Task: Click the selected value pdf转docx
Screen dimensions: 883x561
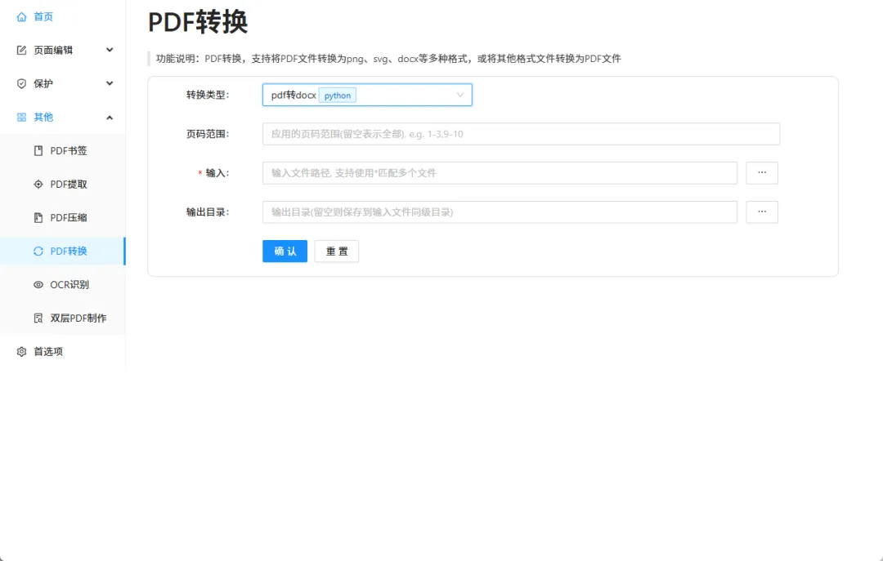Action: pos(294,95)
